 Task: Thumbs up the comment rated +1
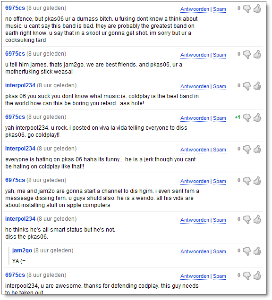(x=257, y=117)
